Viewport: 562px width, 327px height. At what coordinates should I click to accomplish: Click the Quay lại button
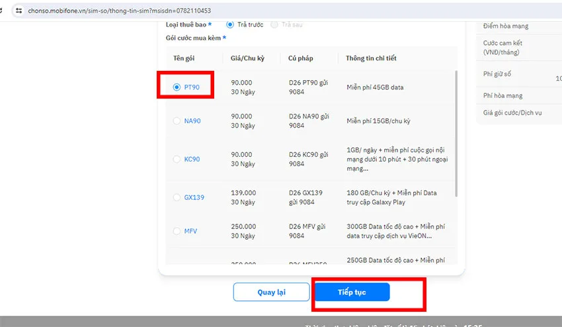[x=271, y=292]
